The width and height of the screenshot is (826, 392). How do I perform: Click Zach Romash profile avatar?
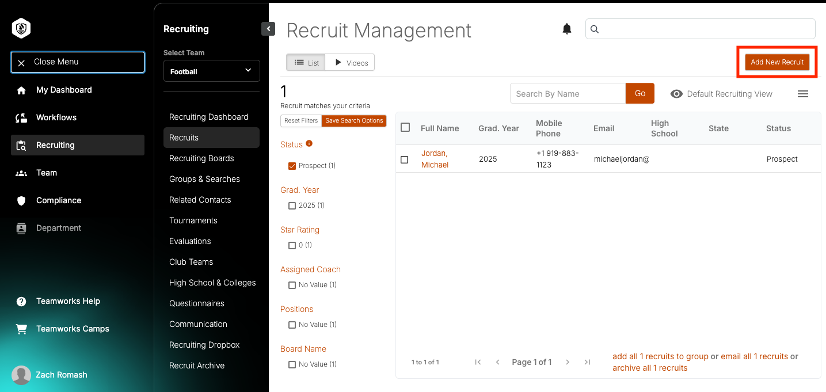tap(21, 375)
